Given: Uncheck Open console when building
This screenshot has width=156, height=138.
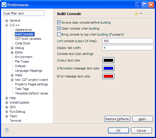Looking at the screenshot, I should tap(59, 28).
